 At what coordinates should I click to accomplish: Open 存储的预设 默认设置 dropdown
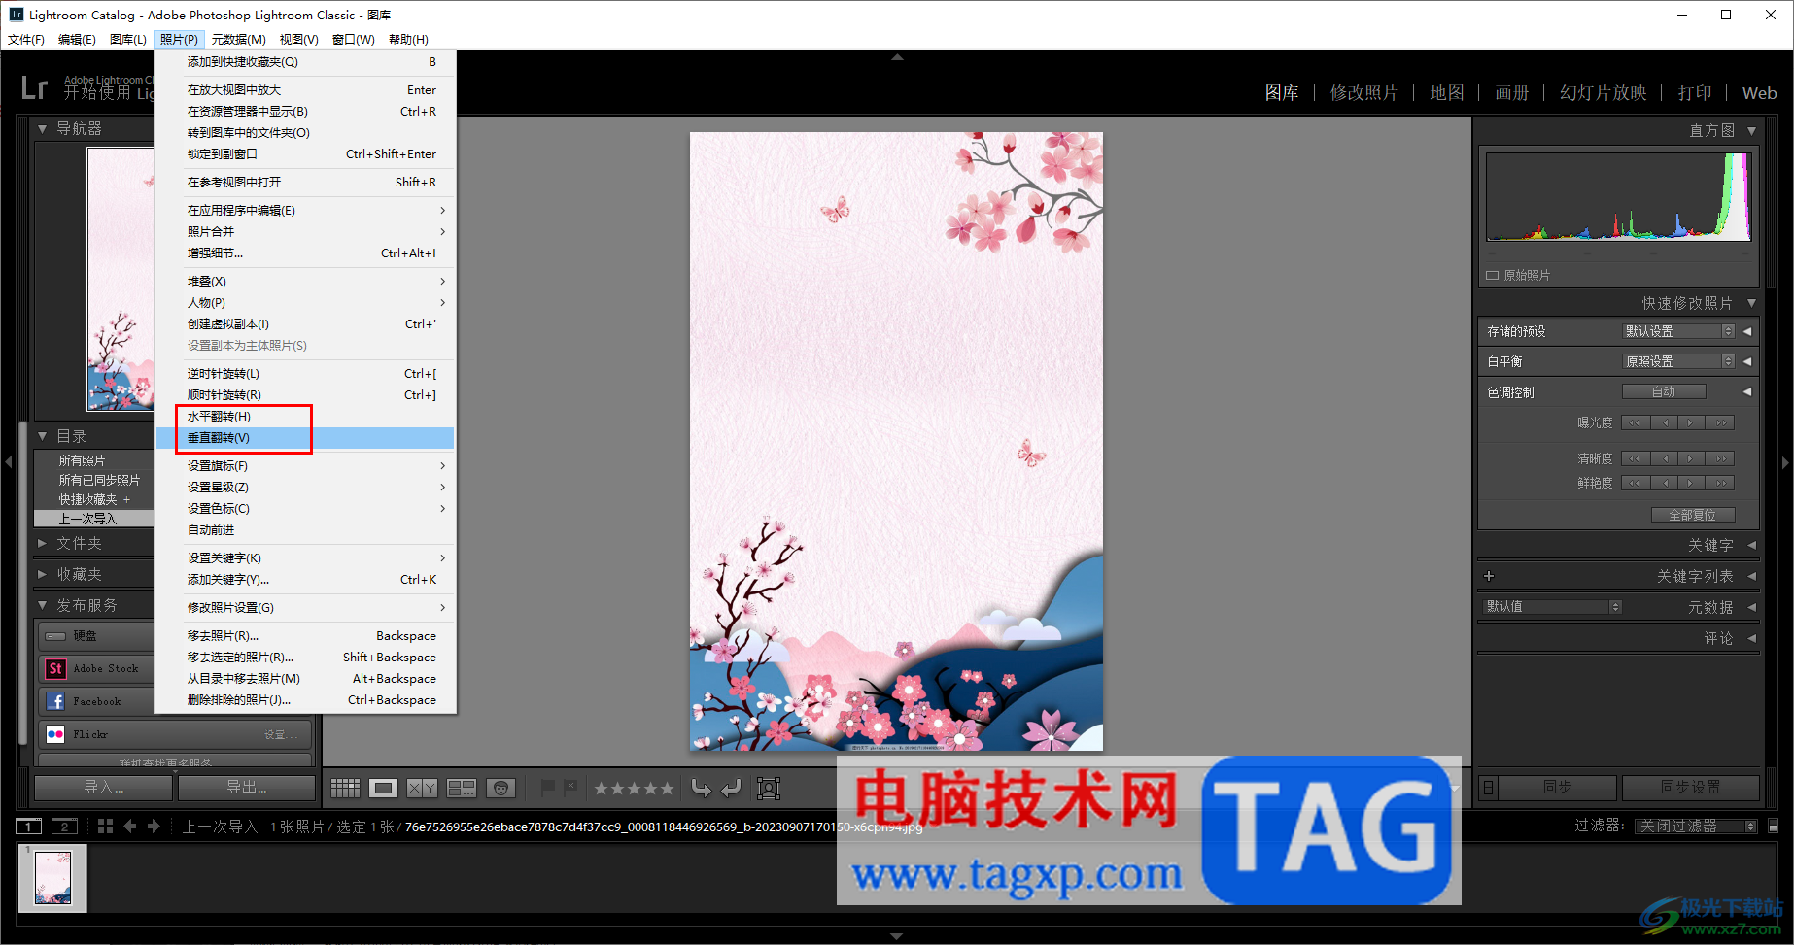(1679, 331)
